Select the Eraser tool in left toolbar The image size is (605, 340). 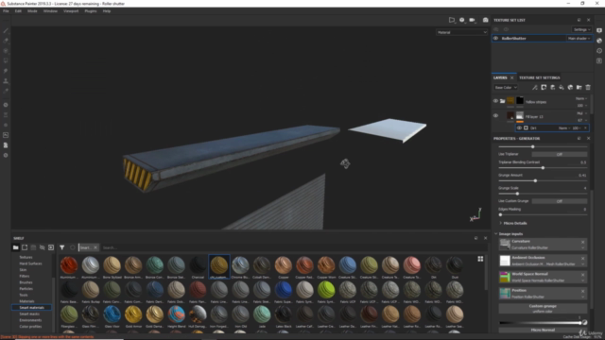pyautogui.click(x=6, y=41)
